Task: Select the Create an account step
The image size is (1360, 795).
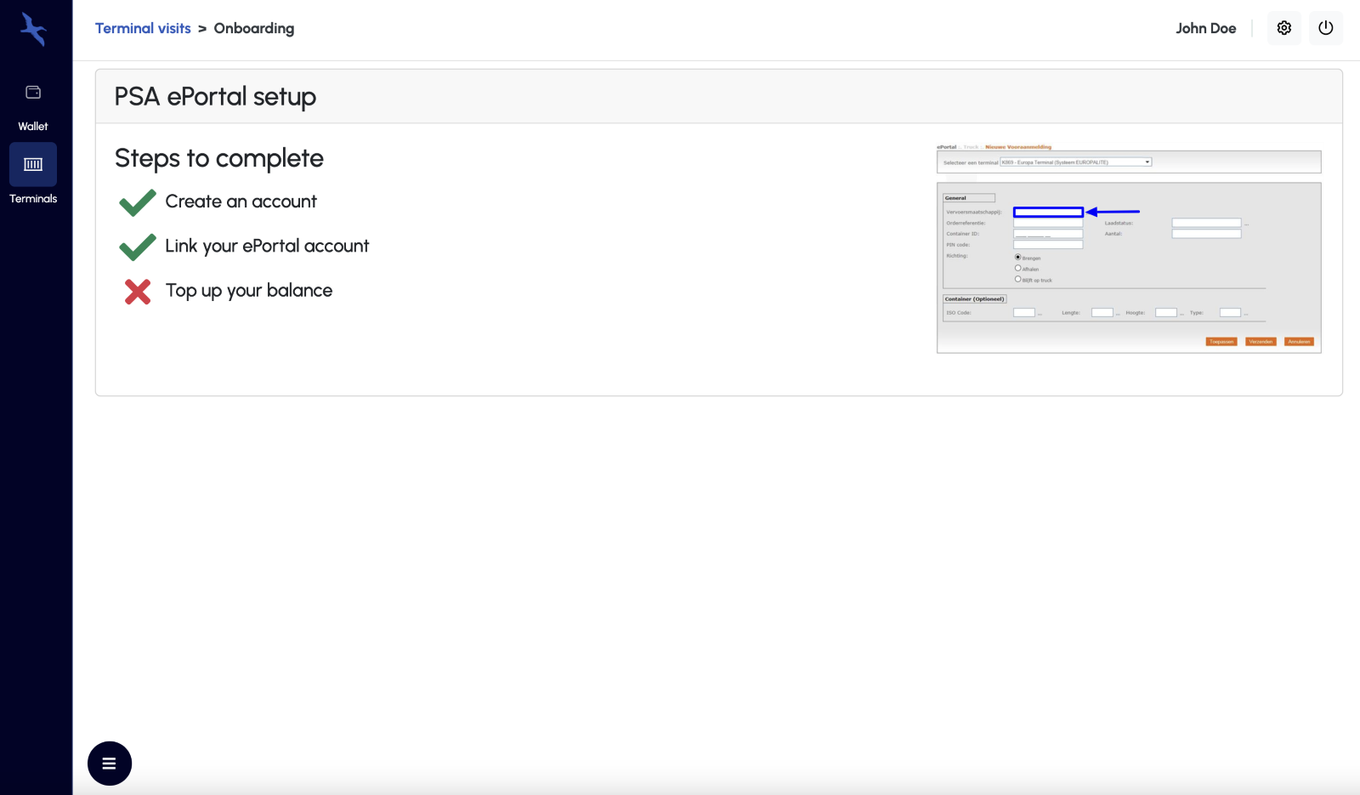Action: pos(241,202)
